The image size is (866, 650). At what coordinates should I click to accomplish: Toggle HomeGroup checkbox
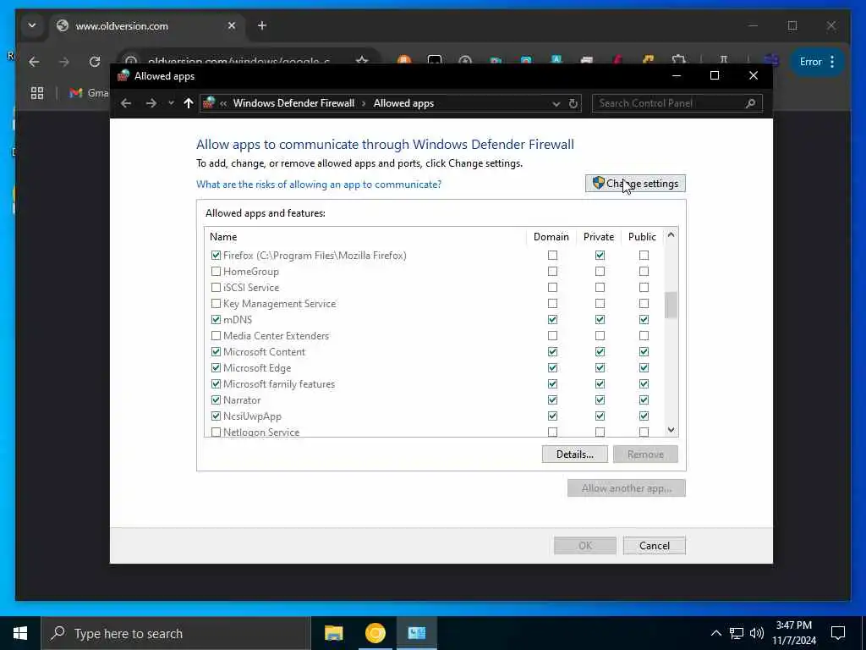pyautogui.click(x=216, y=272)
